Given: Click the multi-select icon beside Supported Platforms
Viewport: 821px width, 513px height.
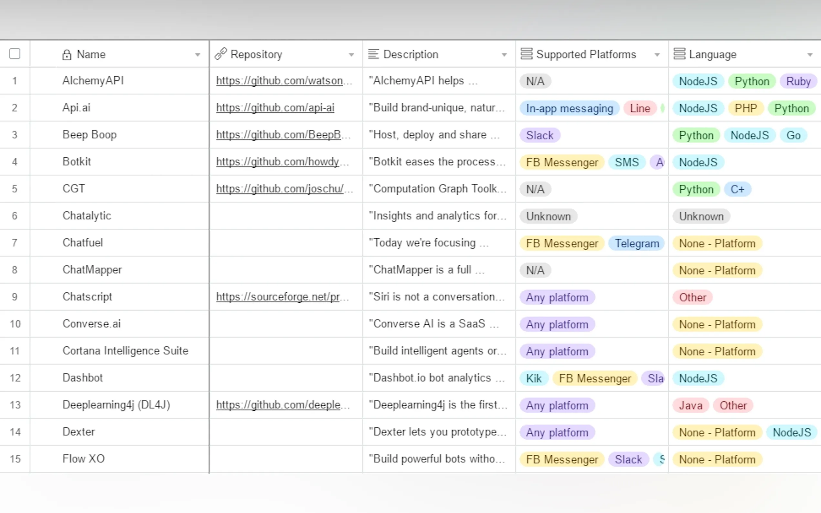Looking at the screenshot, I should click(527, 54).
